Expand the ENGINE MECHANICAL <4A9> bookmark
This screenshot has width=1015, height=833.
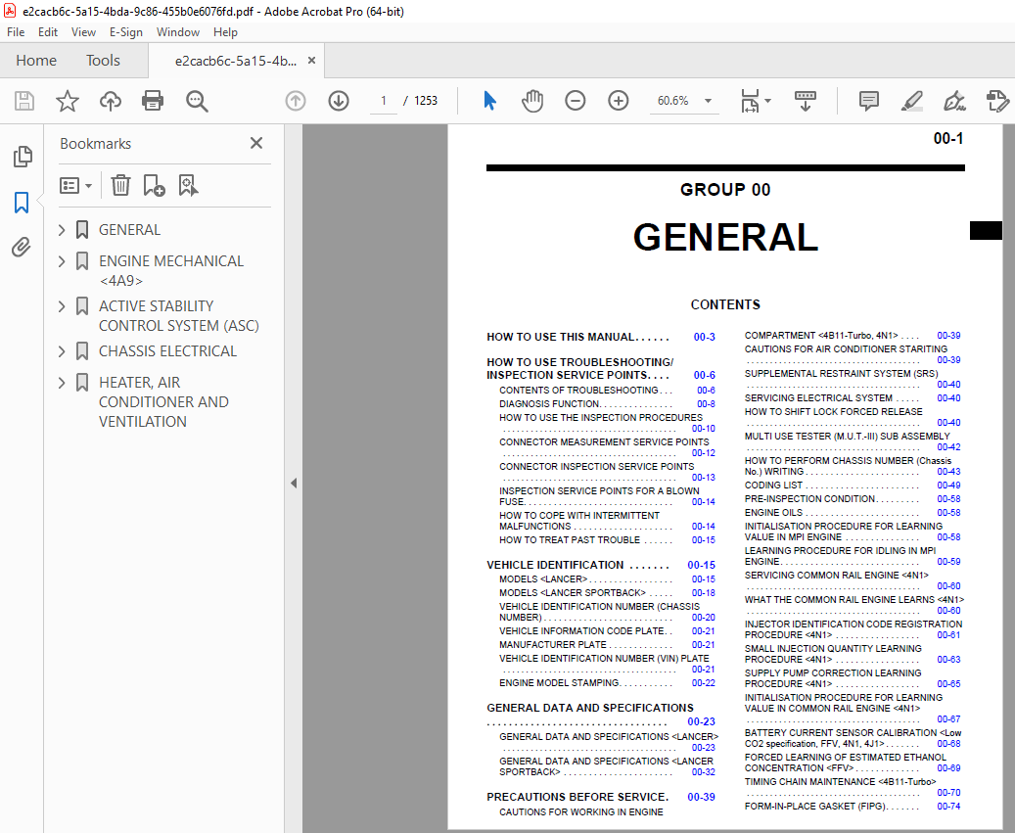point(62,261)
